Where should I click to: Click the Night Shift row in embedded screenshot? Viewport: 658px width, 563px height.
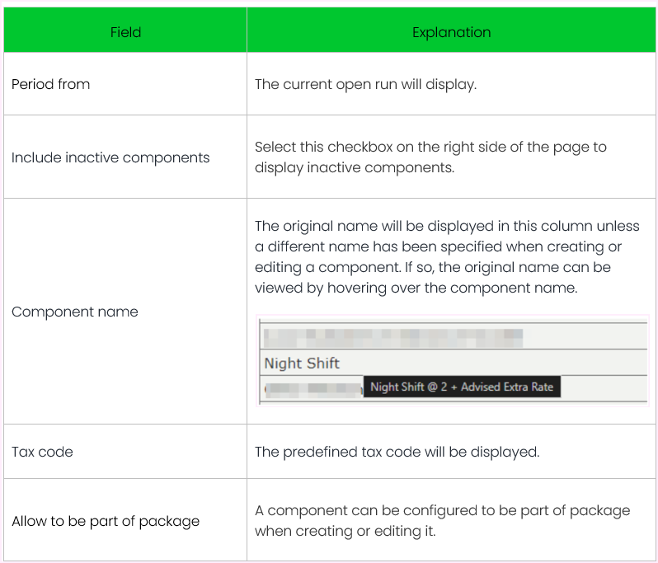click(303, 363)
